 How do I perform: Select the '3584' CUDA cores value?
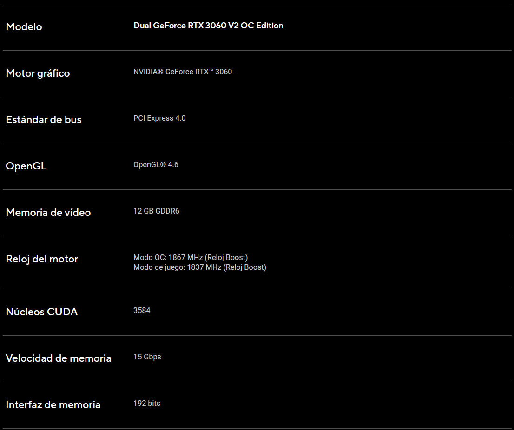pos(142,311)
